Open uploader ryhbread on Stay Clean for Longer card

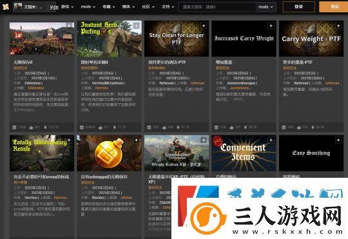click(197, 83)
